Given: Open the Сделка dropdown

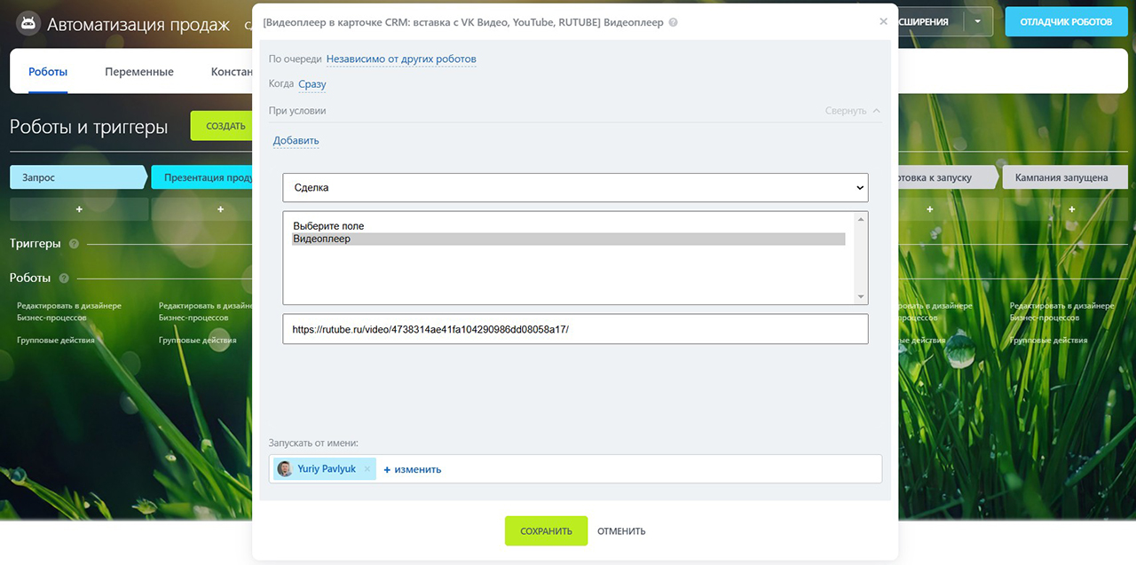Looking at the screenshot, I should tap(575, 188).
